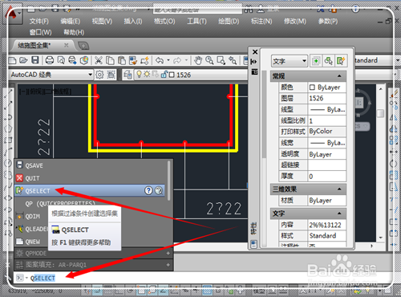Toggle layer lock icon for 1526
Viewport: 401px width, 297px height.
(x=164, y=75)
